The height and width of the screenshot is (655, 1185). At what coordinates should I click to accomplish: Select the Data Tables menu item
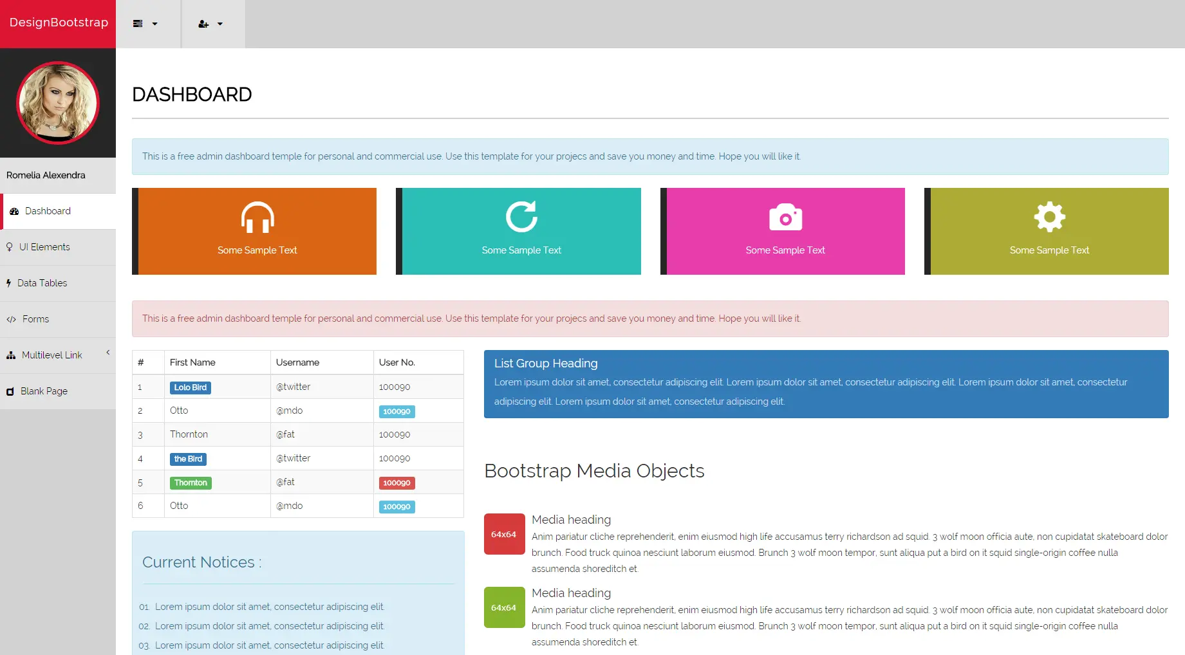click(42, 283)
